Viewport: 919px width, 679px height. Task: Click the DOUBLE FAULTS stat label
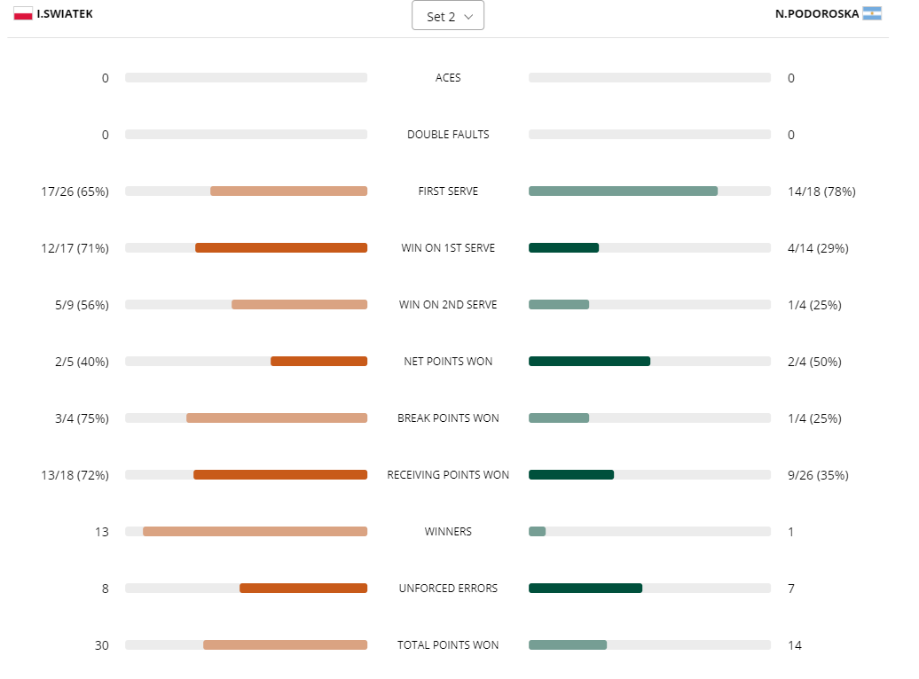click(448, 135)
